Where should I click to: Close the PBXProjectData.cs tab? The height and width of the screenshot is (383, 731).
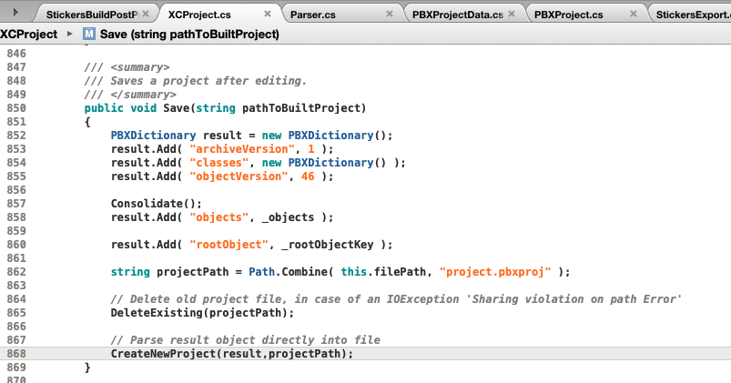point(512,14)
